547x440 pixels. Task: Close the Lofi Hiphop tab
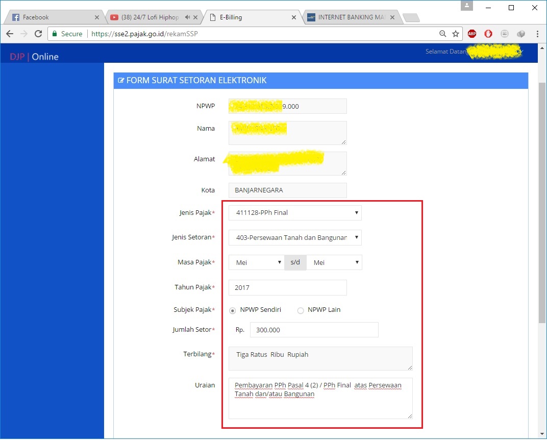[195, 17]
